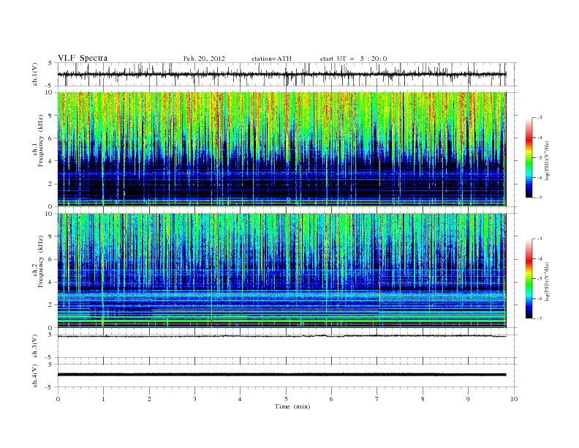Click the thick ch.4 voltage trace band

(281, 375)
